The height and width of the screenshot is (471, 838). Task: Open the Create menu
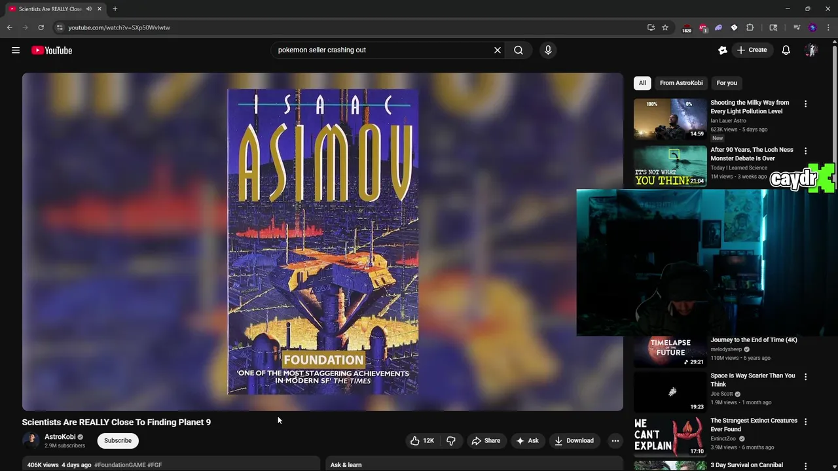[x=752, y=50]
